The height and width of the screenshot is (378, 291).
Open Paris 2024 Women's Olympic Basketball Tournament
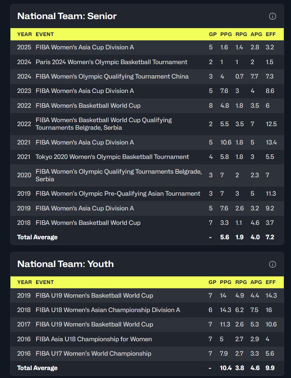(111, 62)
